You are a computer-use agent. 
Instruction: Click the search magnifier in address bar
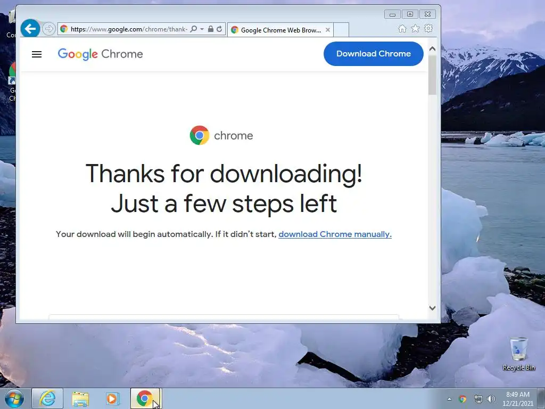pos(194,29)
